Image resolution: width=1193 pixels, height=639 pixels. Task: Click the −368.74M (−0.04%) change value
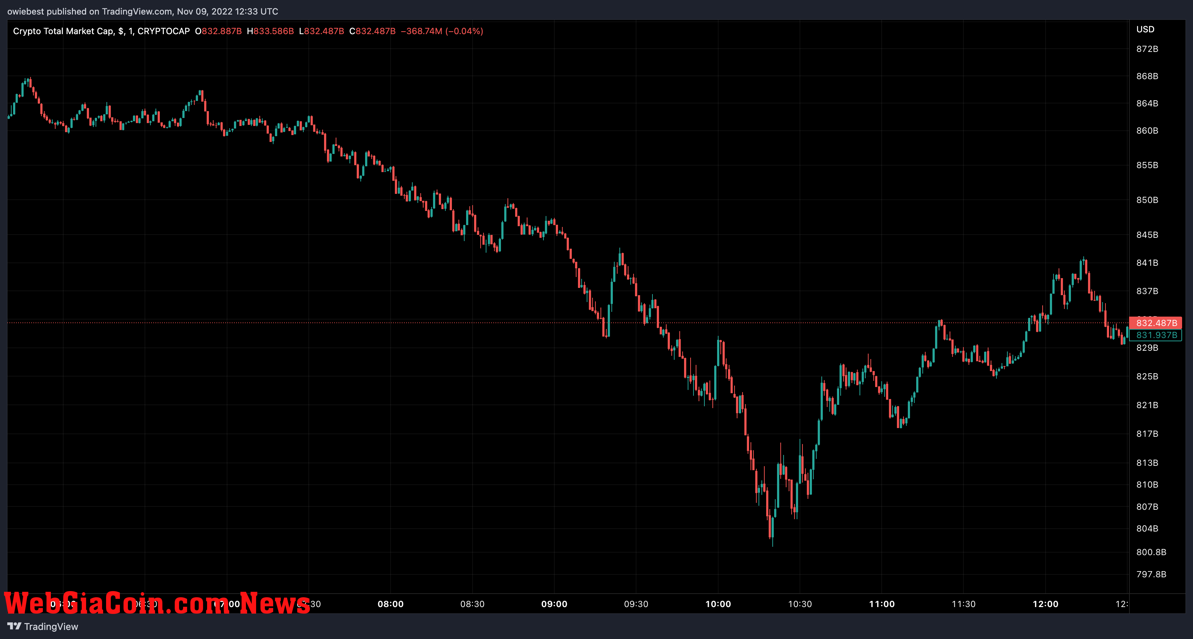tap(442, 31)
